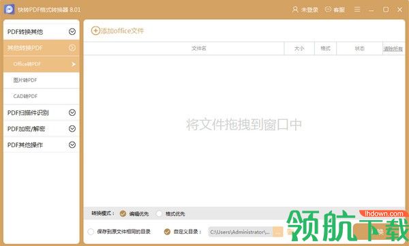Screen dimensions: 409x246
Task: Click the app logo icon in title bar
Action: pos(10,10)
